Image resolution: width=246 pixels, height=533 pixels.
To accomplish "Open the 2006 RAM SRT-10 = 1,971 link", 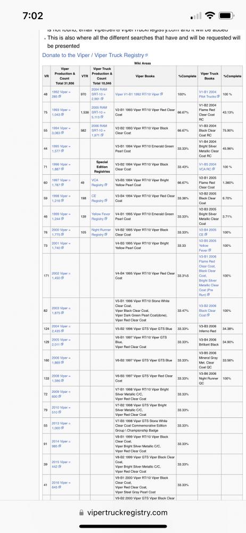I will [100, 130].
